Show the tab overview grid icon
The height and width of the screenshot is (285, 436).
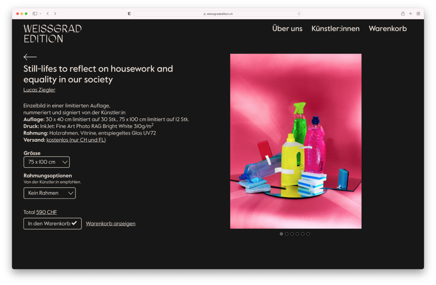tap(418, 14)
